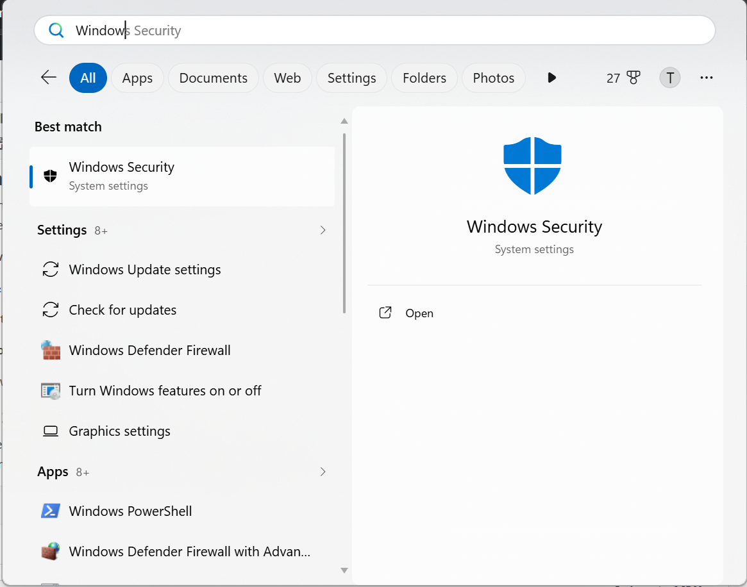Open the T account avatar
This screenshot has width=747, height=587.
pyautogui.click(x=669, y=78)
